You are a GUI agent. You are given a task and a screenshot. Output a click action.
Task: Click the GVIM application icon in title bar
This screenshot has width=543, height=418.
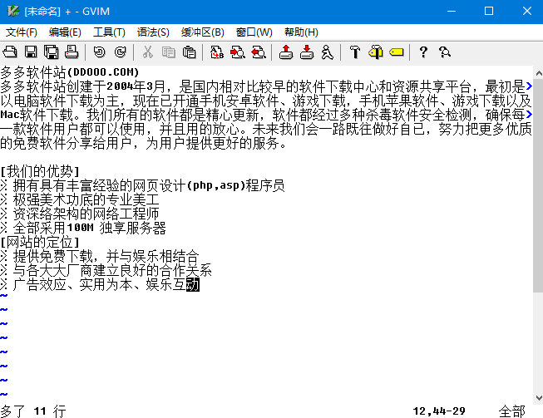pyautogui.click(x=13, y=11)
